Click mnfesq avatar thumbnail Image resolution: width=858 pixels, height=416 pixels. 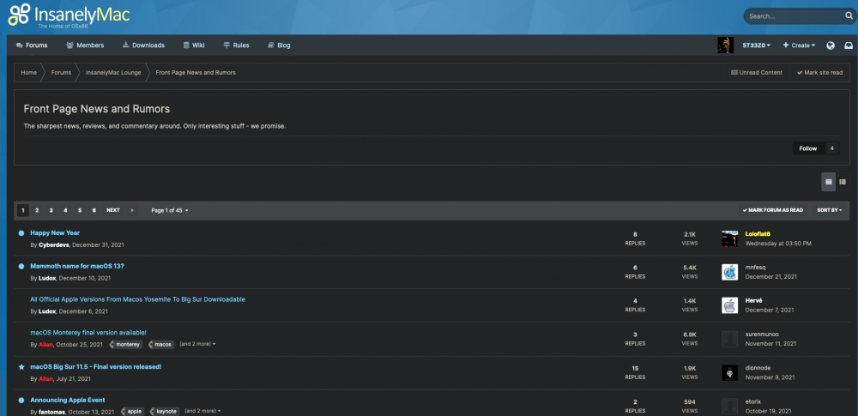tap(729, 272)
